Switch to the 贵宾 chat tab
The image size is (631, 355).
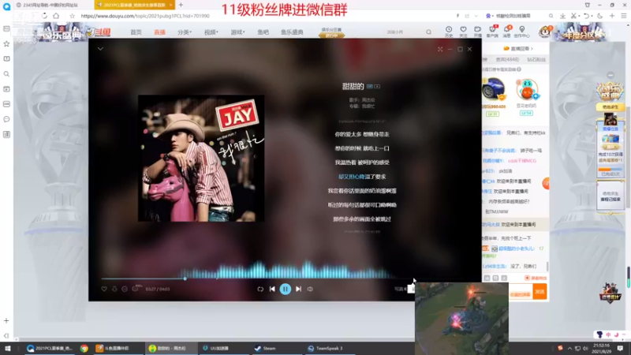507,60
